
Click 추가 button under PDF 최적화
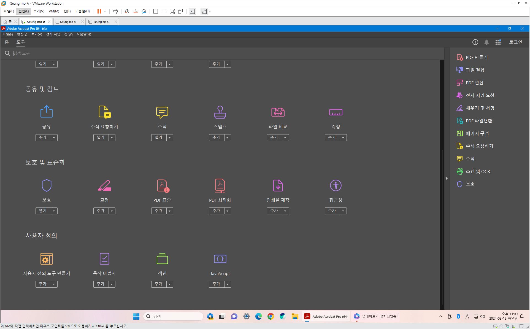(217, 211)
